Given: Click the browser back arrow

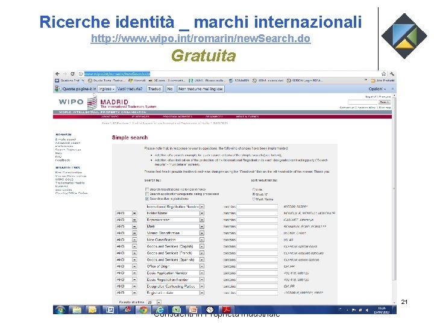Looking at the screenshot, I should pos(57,74).
